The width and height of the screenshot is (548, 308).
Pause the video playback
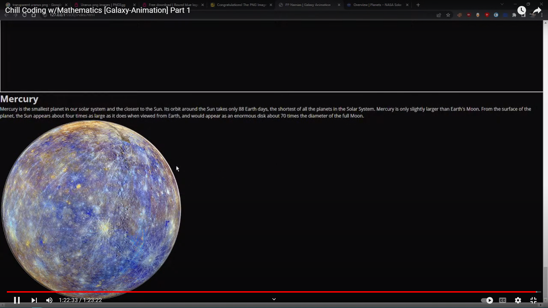click(x=17, y=300)
